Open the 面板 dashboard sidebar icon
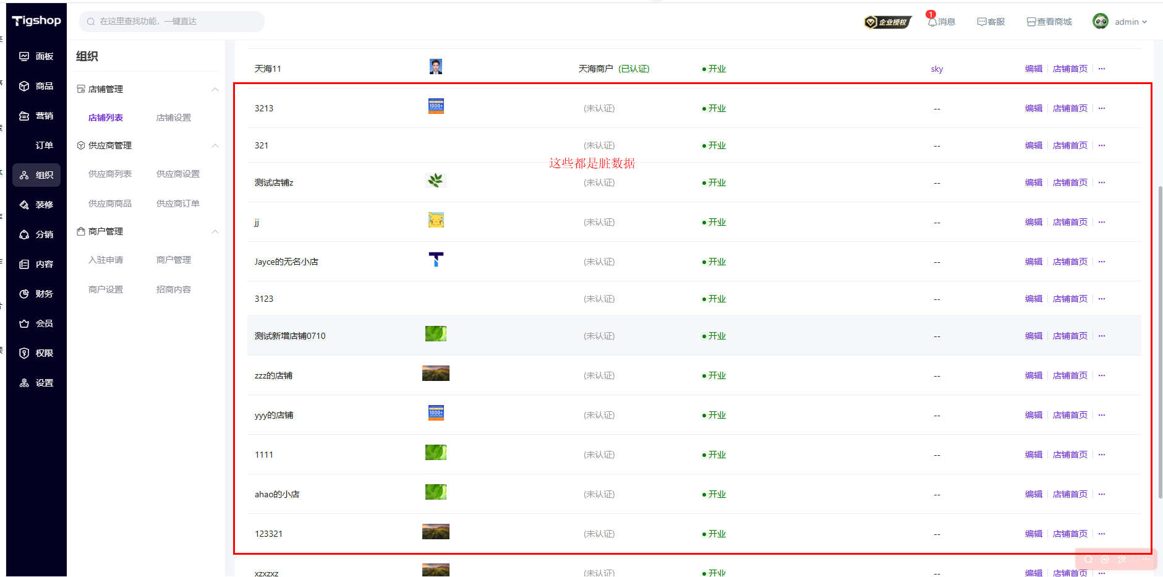This screenshot has width=1163, height=577. 24,56
